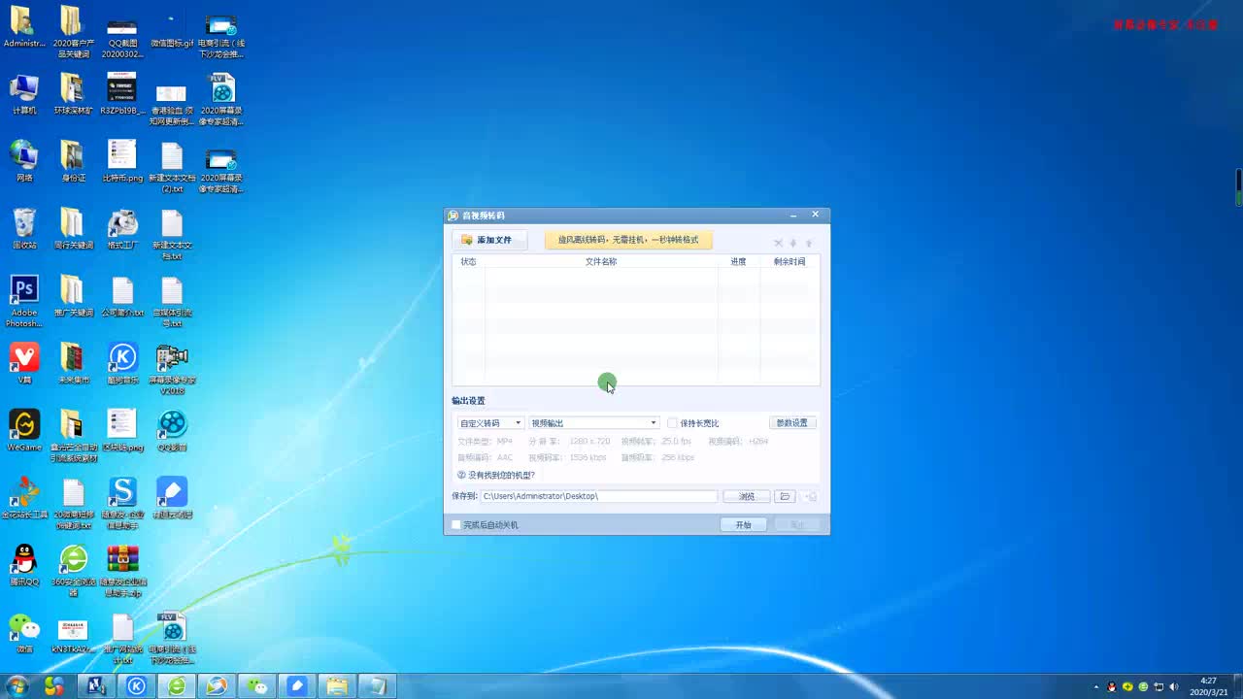Minimize the 音视频转码 window
Screen dimensions: 1243x699
coord(793,215)
